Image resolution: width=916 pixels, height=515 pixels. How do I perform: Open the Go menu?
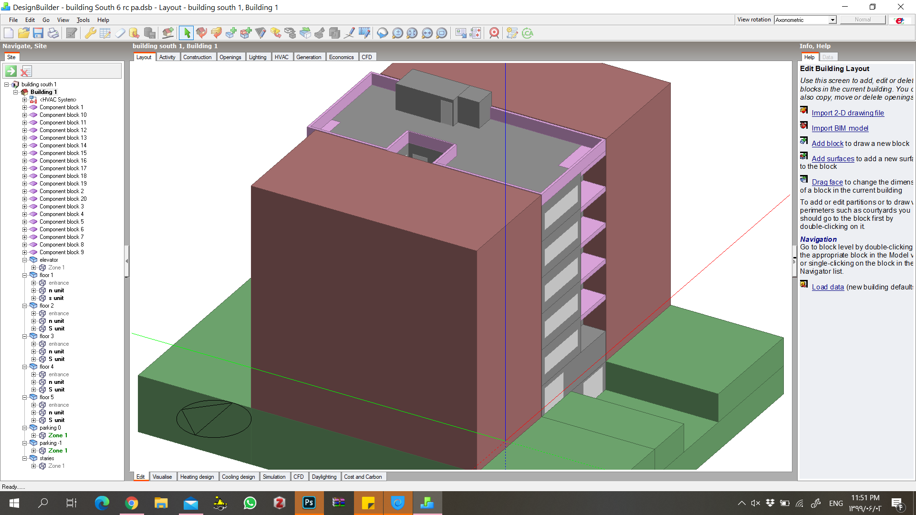46,20
